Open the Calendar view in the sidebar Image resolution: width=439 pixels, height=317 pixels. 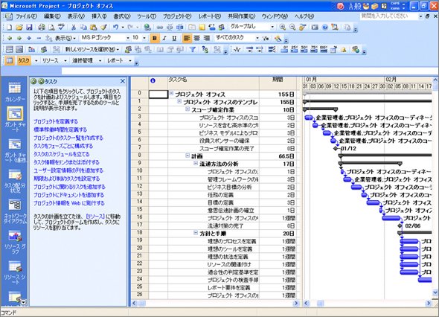click(15, 92)
